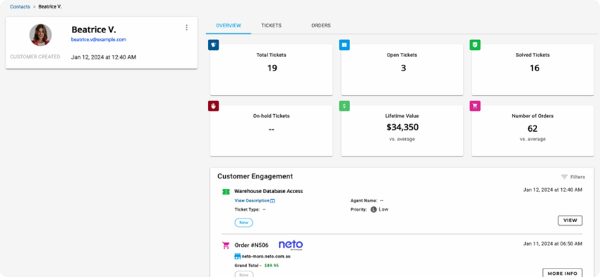Click the green ticket icon beside Warehouse Database Access
Viewport: 600px width, 277px height.
[x=226, y=192]
